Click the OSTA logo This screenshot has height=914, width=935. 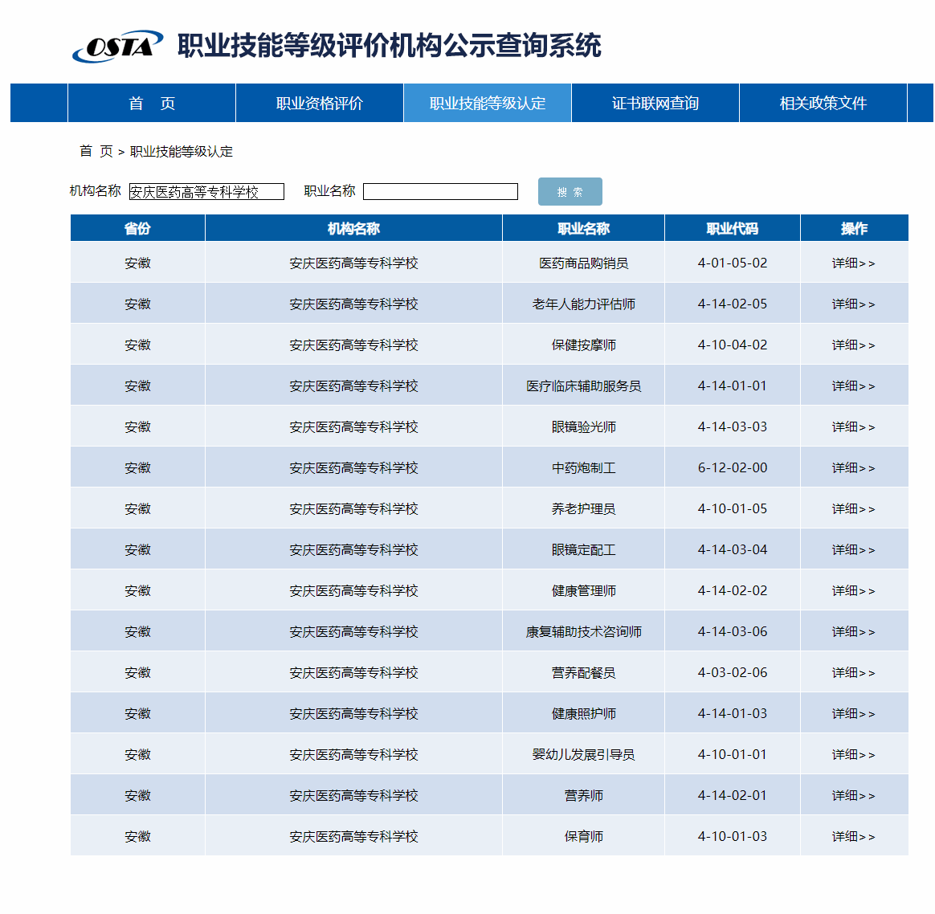117,47
